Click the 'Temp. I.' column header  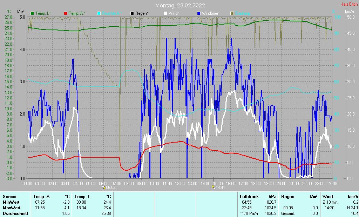pos(82,197)
